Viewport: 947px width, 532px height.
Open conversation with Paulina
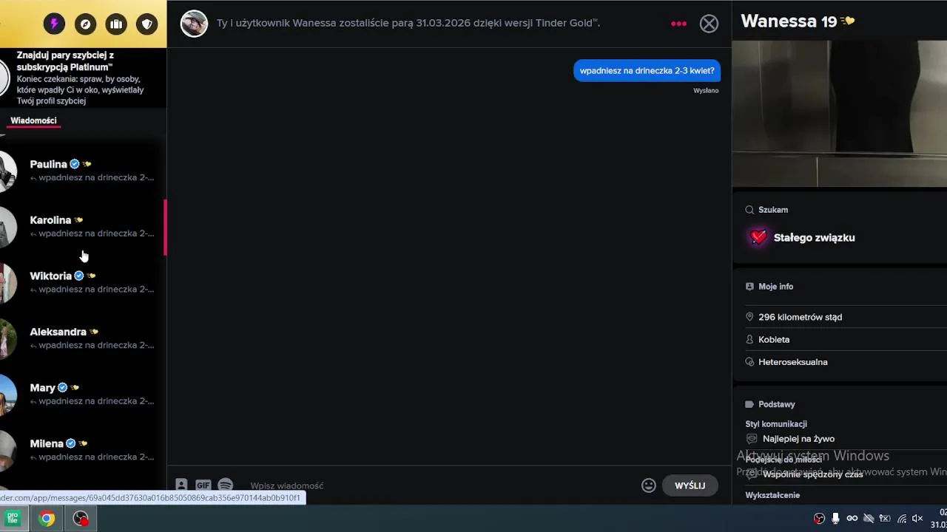81,170
